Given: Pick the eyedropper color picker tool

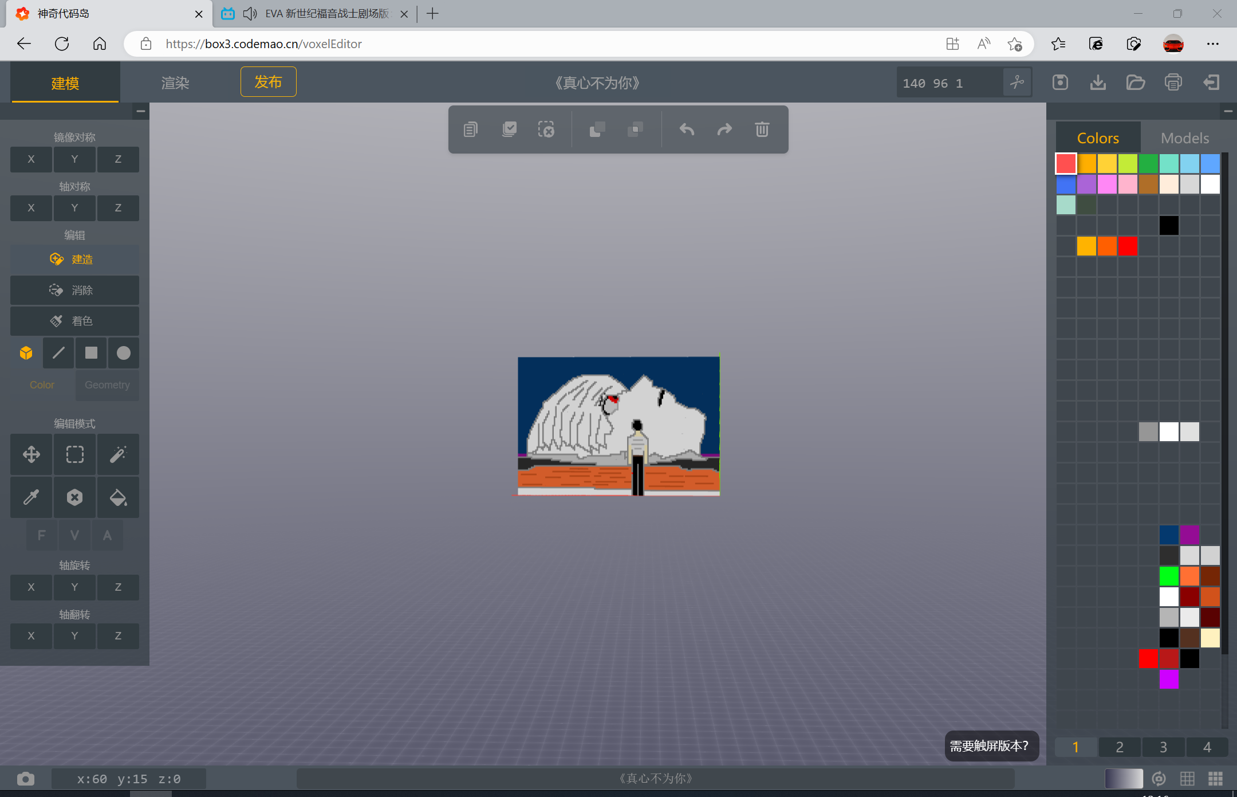Looking at the screenshot, I should click(x=31, y=497).
